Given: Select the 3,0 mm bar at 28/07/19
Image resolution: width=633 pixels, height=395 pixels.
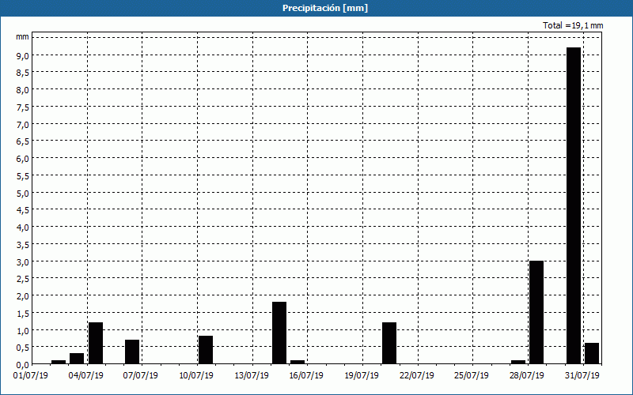Looking at the screenshot, I should coord(536,312).
